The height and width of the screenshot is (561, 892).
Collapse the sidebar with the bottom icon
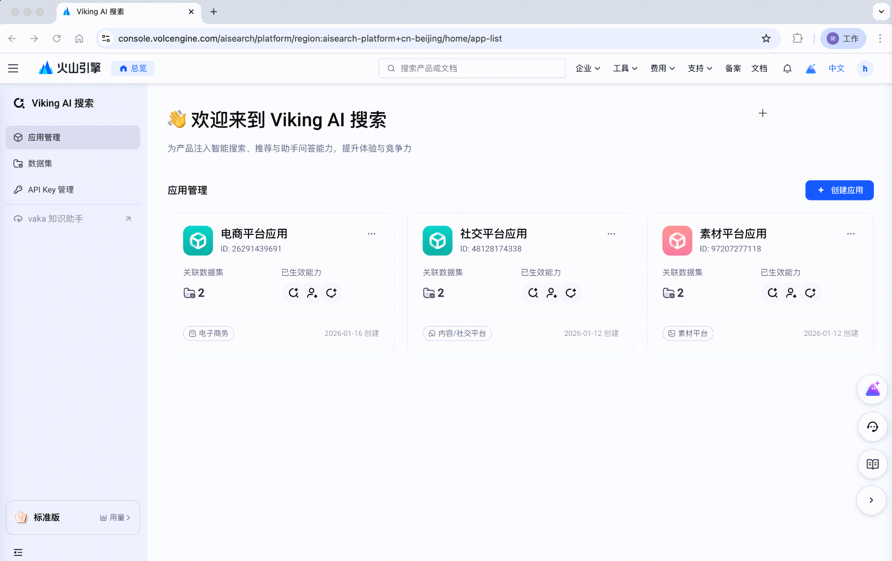pos(18,552)
